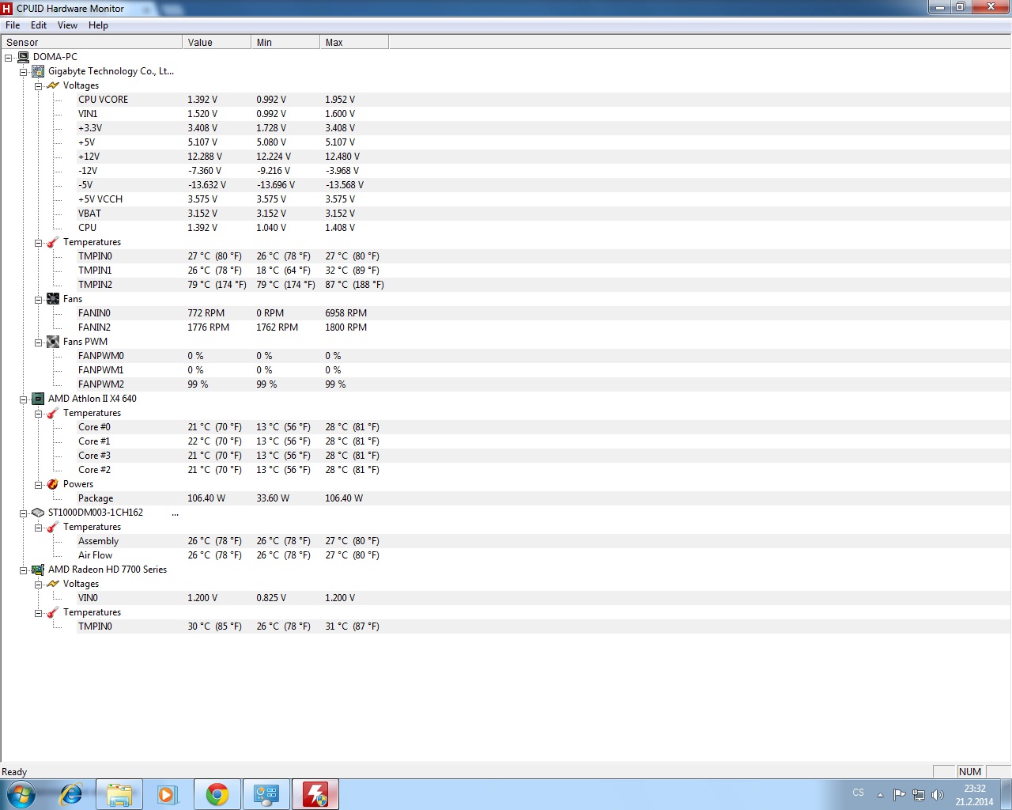
Task: Click the AMD Athlon II X4 640 processor icon
Action: pyautogui.click(x=38, y=399)
